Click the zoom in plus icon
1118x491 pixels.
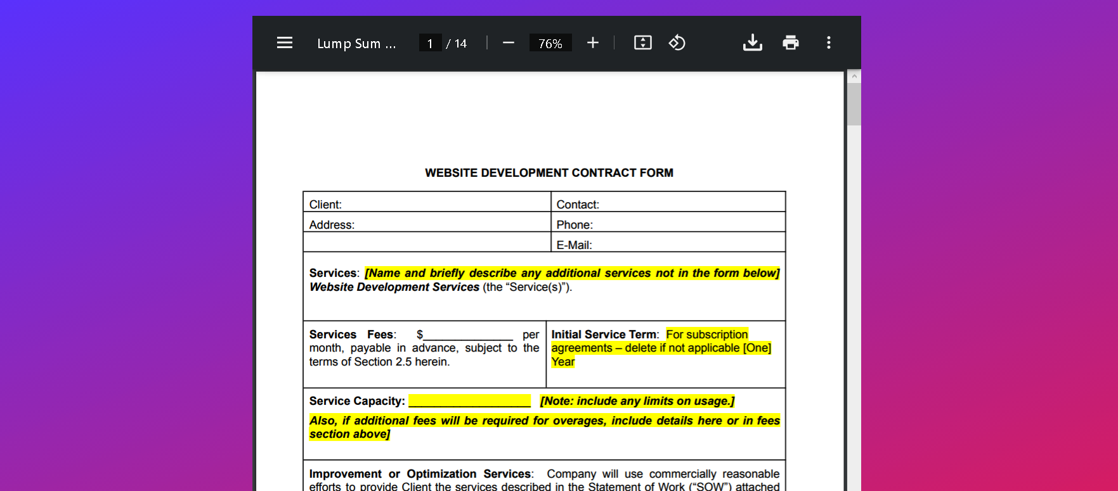pyautogui.click(x=593, y=42)
